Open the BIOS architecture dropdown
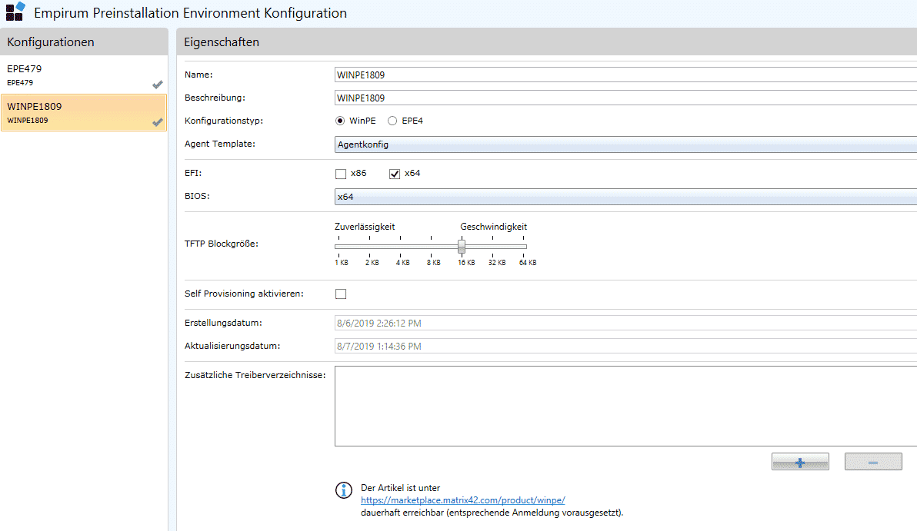917x531 pixels. coord(625,197)
